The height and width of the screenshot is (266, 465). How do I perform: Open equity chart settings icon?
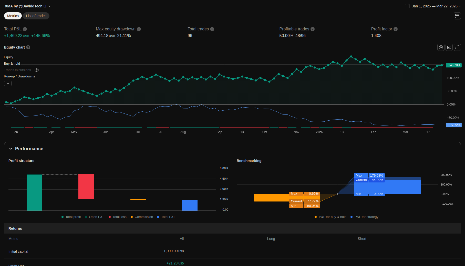coord(441,47)
